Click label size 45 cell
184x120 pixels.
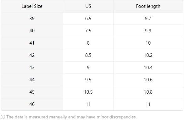point(32,92)
